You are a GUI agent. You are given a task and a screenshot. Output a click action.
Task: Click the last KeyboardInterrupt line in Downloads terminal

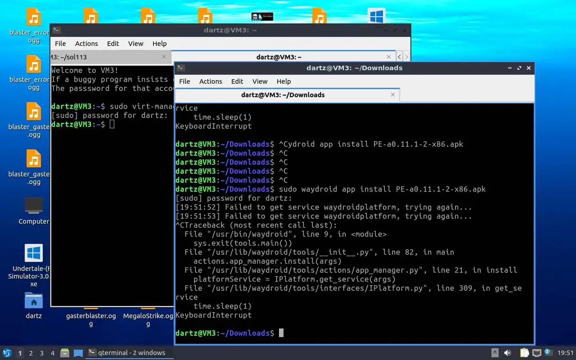[x=214, y=315]
